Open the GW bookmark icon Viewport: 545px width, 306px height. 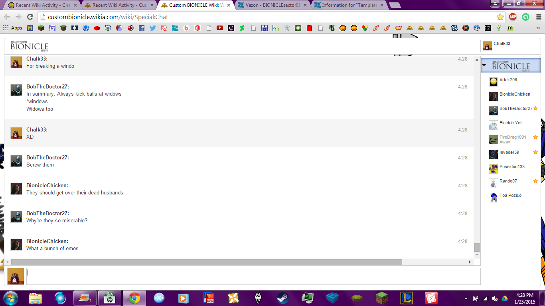tap(398, 28)
